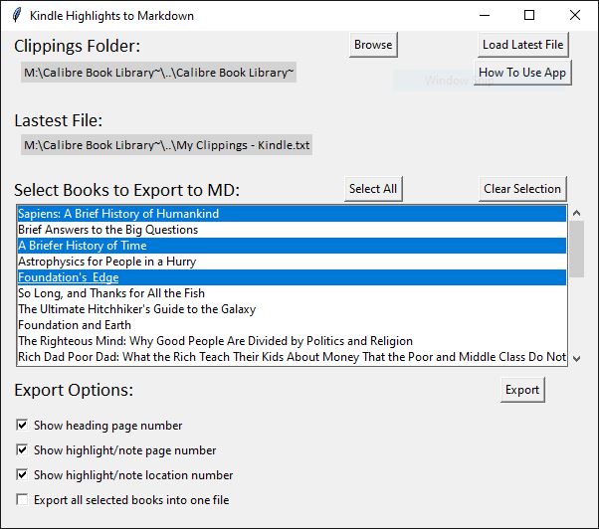Select all books in the list
This screenshot has height=529, width=599.
tap(373, 189)
